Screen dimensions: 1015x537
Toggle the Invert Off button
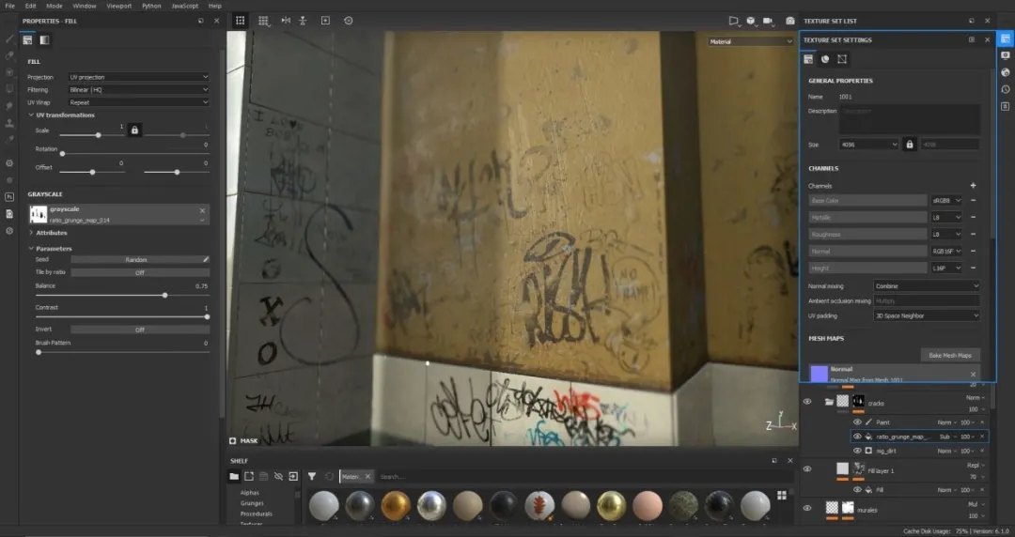point(140,330)
